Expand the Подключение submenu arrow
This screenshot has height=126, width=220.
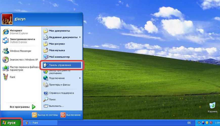(x=80, y=78)
